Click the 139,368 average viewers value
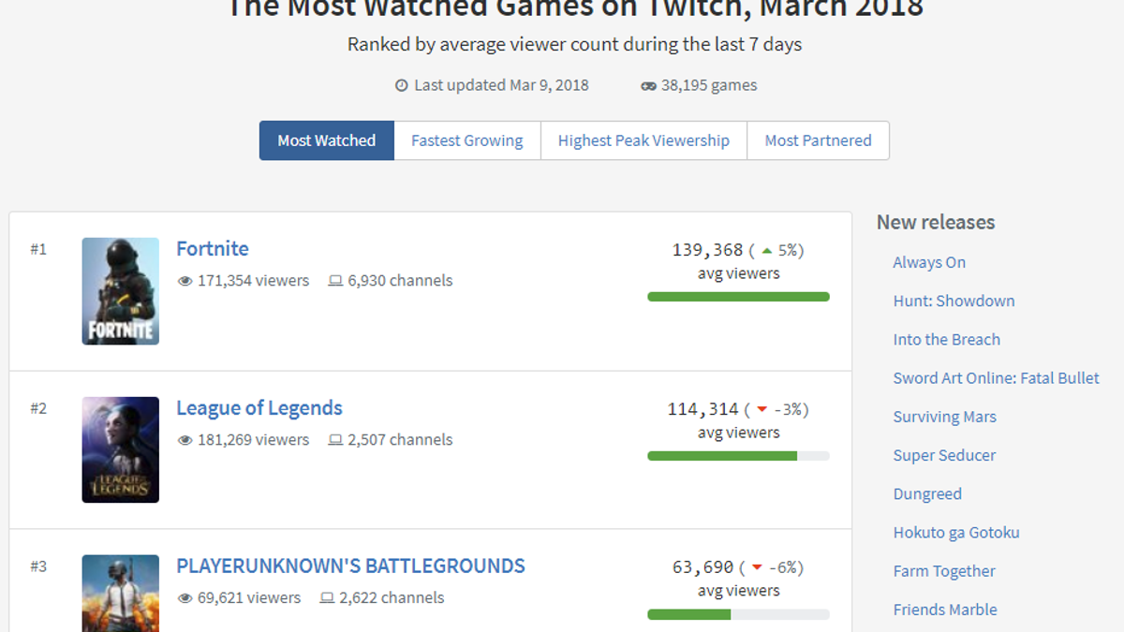The width and height of the screenshot is (1124, 632). (707, 250)
